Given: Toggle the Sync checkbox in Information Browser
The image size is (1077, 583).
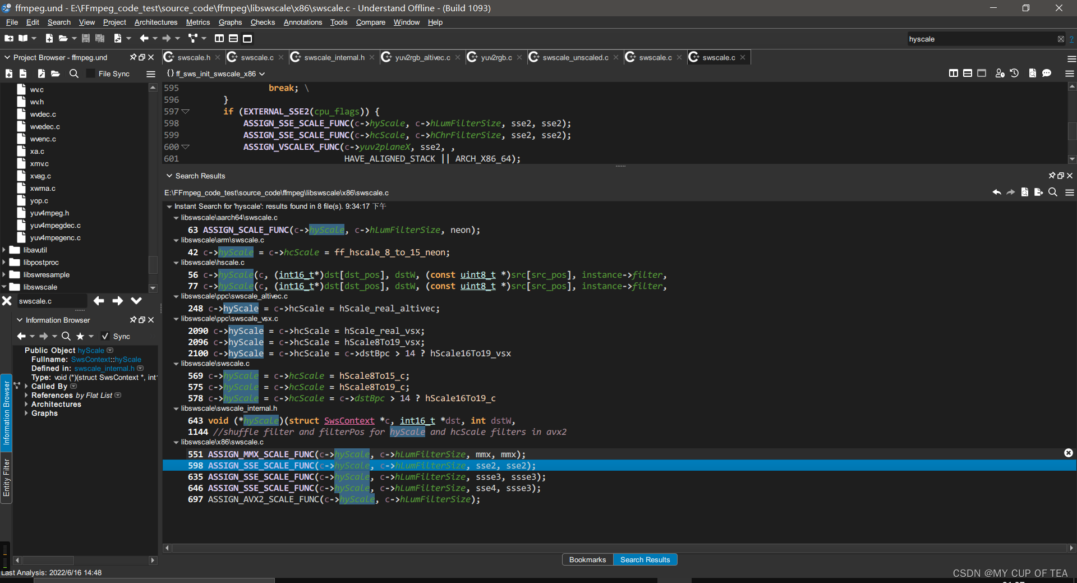Looking at the screenshot, I should (x=105, y=336).
